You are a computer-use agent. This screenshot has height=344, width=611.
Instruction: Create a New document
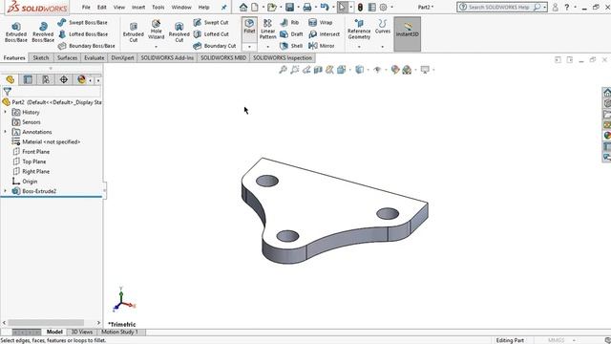[255, 7]
